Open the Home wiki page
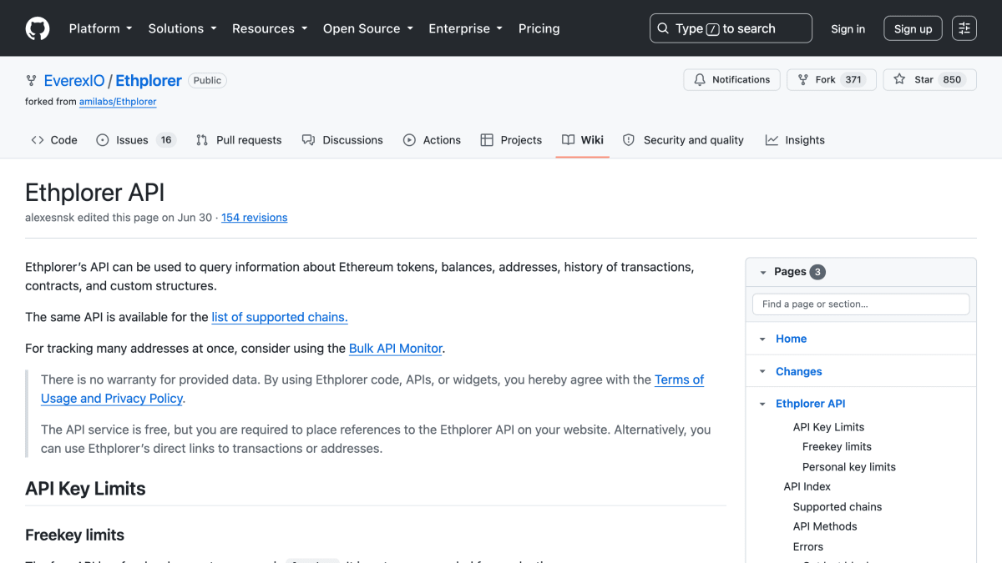This screenshot has height=563, width=1002. point(791,339)
